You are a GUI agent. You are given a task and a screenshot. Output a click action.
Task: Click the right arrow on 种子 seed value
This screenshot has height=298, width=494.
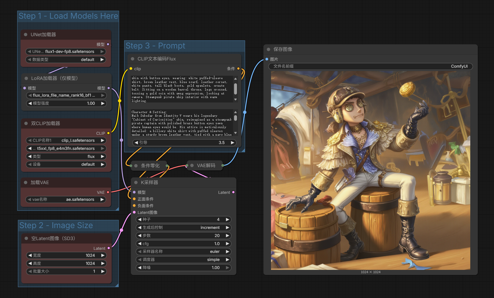(227, 219)
